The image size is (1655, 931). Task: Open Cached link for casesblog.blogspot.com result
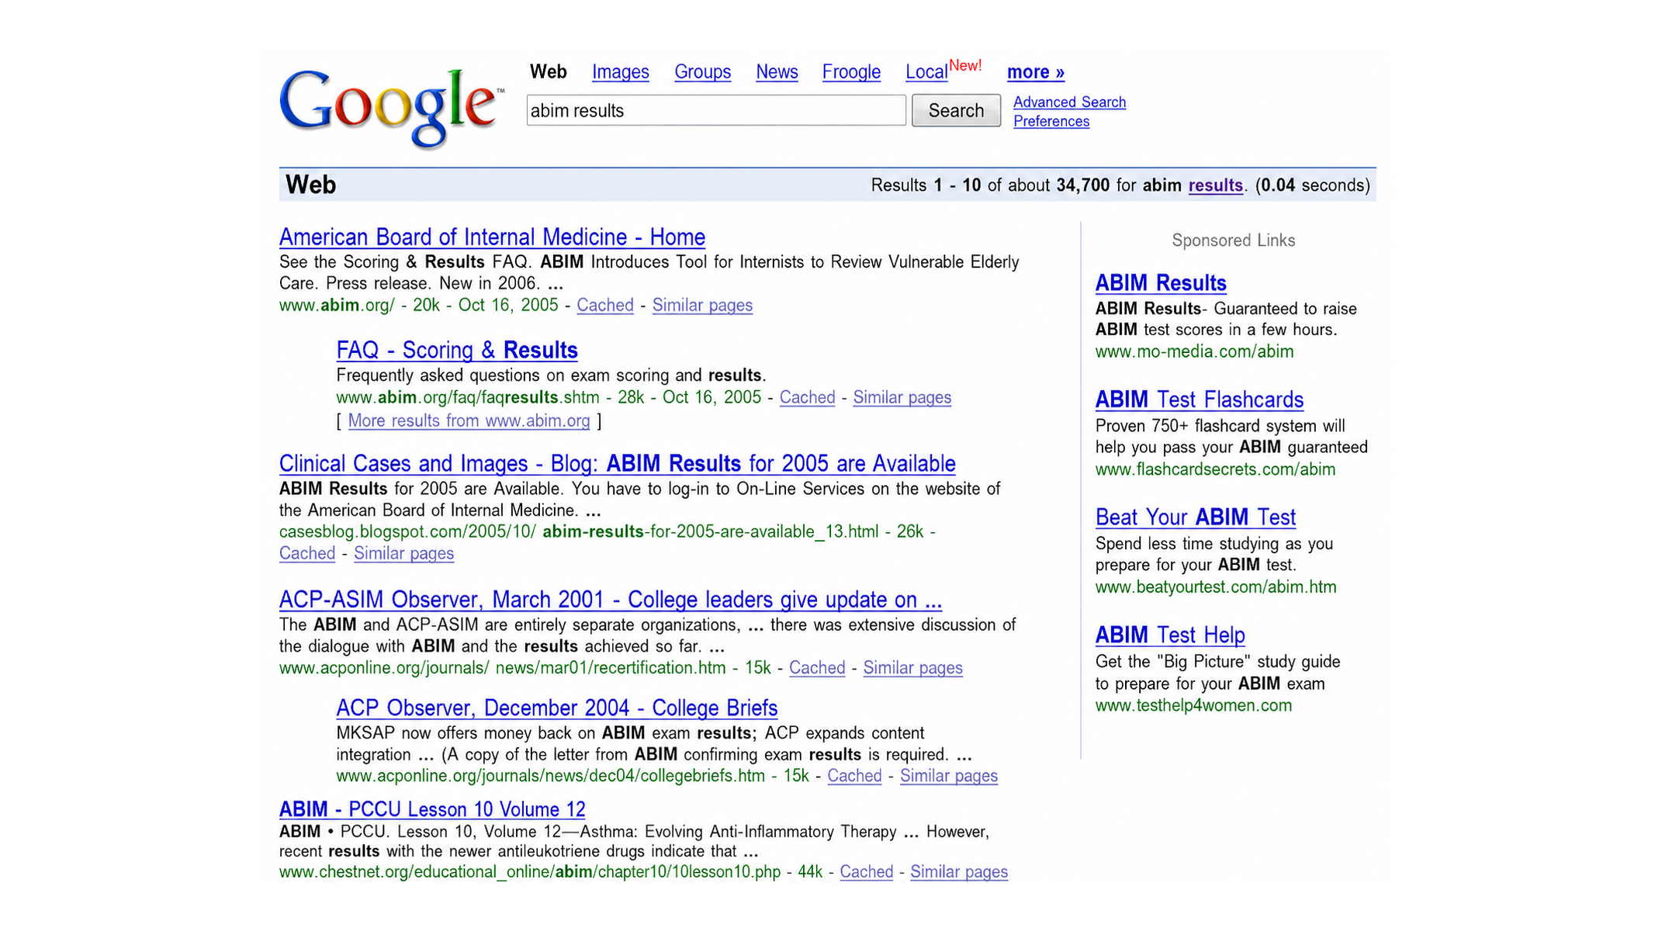click(x=307, y=553)
